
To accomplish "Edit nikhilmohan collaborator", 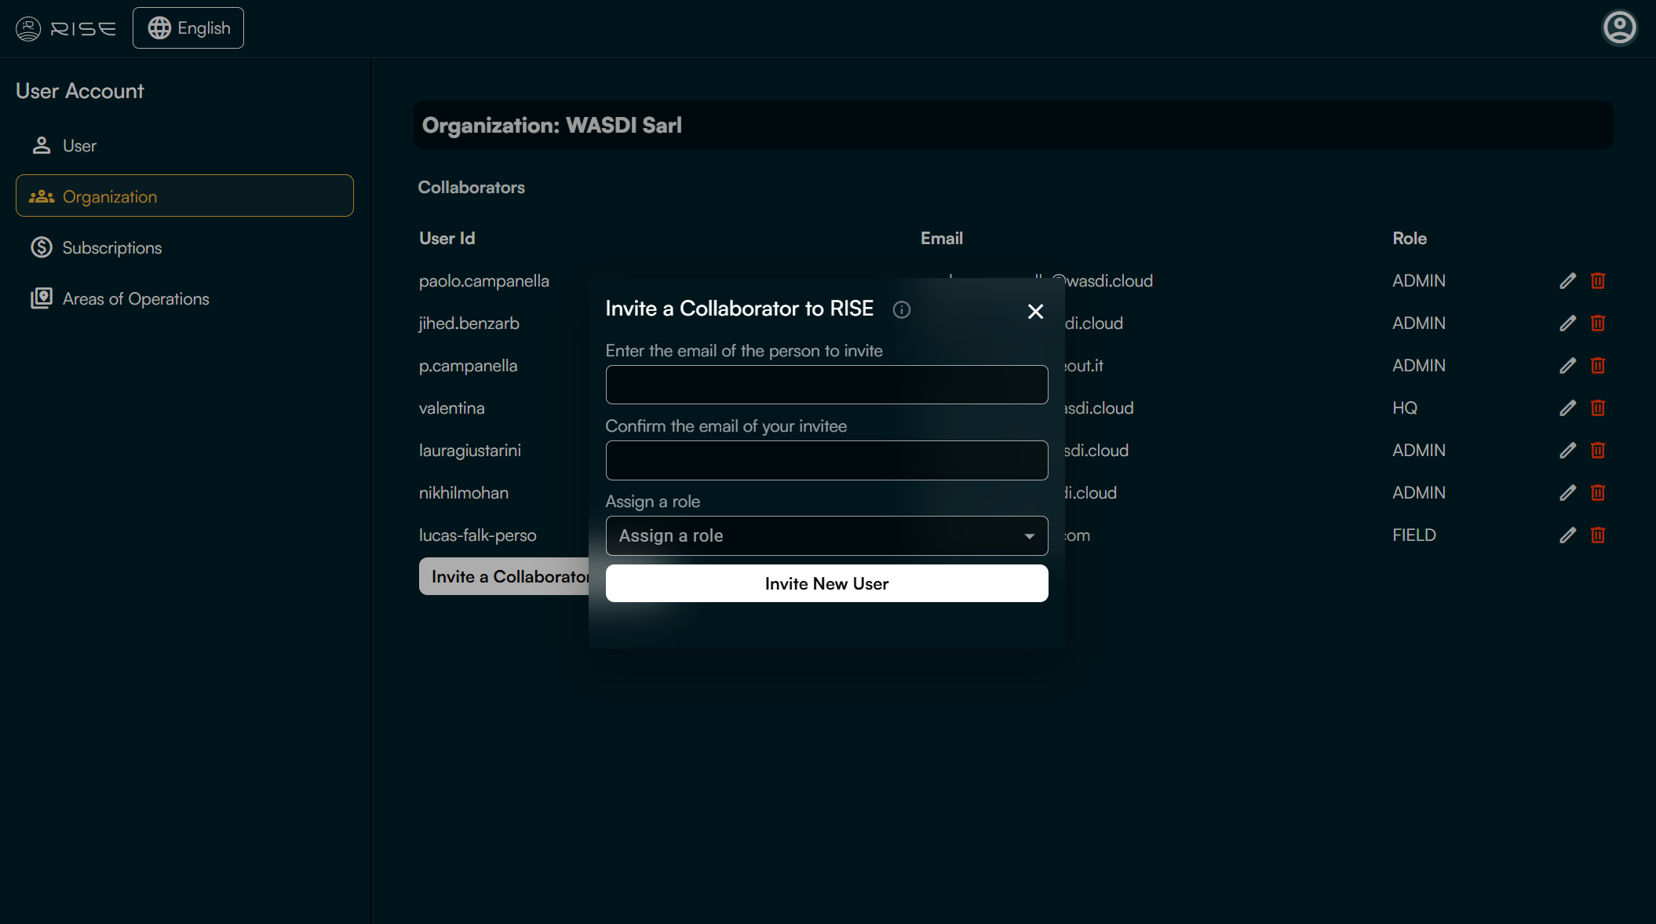I will pos(1567,493).
